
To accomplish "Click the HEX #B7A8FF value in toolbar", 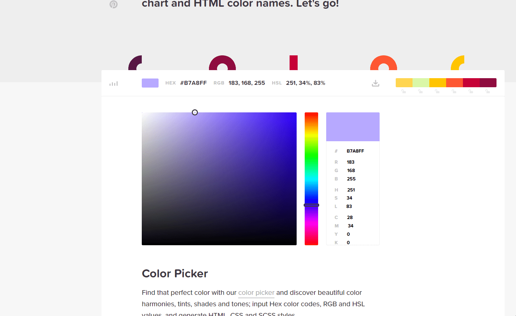I will [x=193, y=83].
